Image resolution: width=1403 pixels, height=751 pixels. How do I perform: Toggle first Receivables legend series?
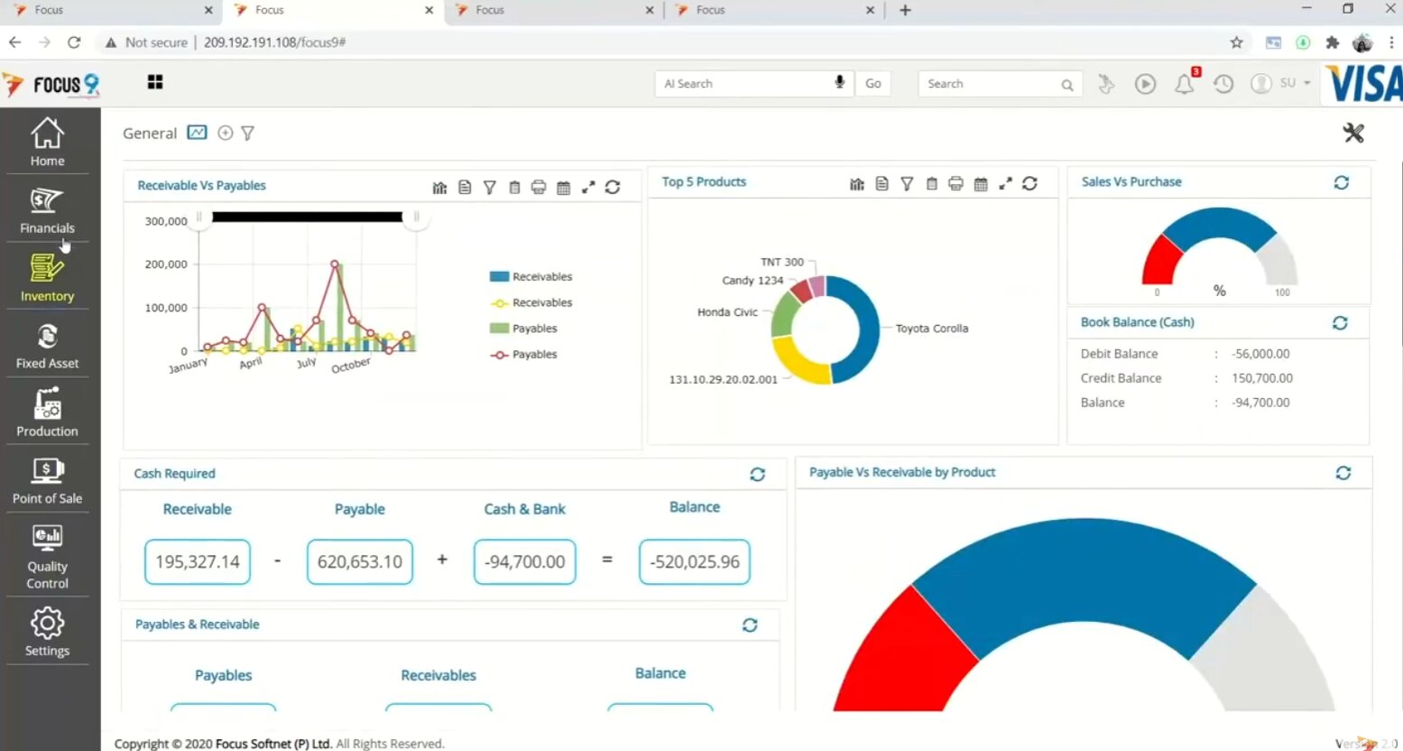531,277
